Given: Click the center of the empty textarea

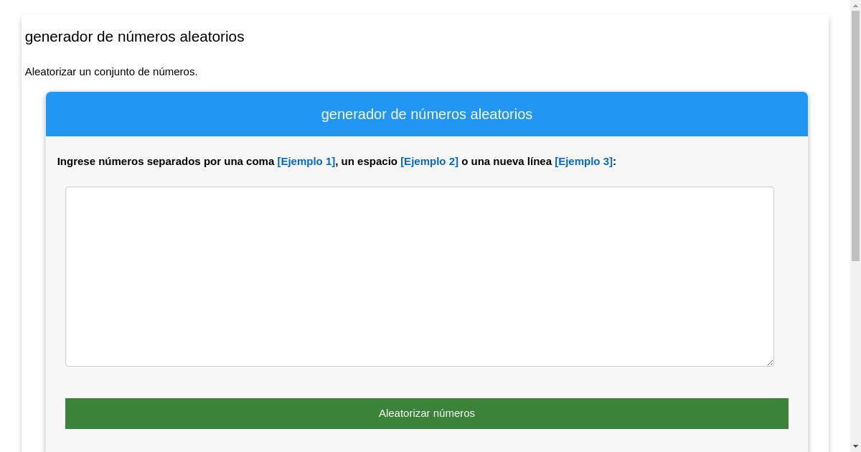Looking at the screenshot, I should [x=420, y=276].
